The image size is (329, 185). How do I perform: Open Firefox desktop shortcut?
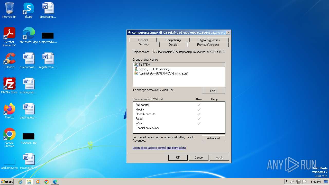click(x=9, y=111)
